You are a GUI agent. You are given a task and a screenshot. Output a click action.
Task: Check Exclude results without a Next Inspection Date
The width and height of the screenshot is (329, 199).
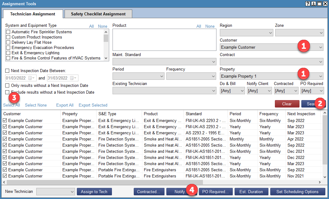7,92
